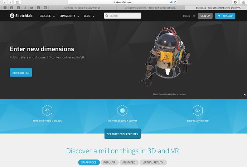
Task: Click the Free unlimited uploads label
Action: [x=47, y=121]
